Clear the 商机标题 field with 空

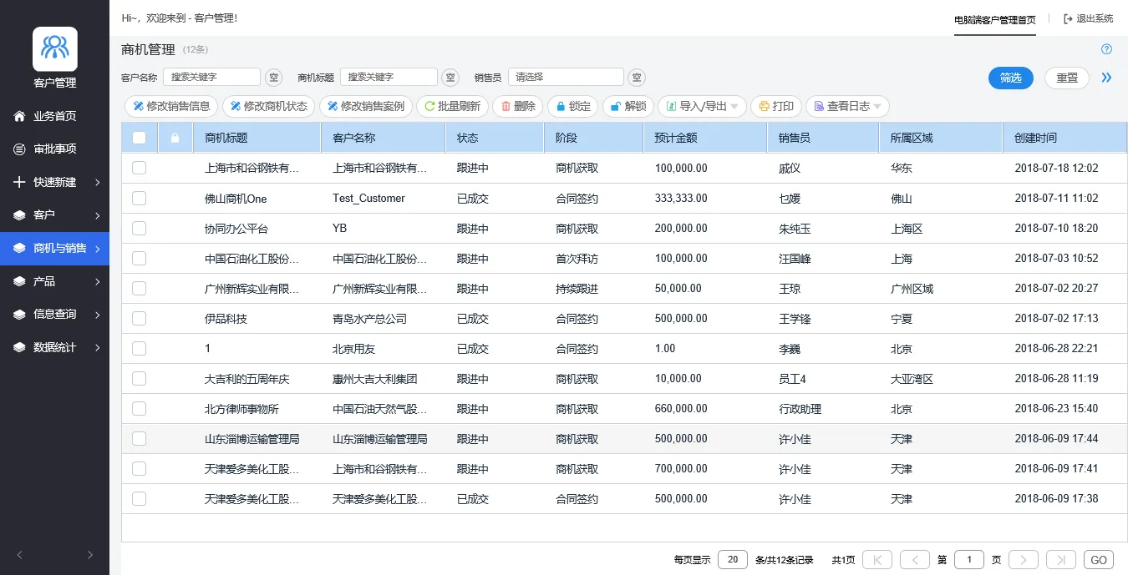pos(450,78)
